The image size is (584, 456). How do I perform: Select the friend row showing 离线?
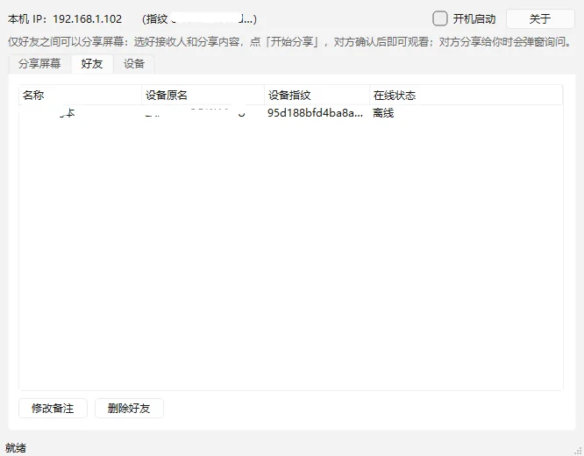pyautogui.click(x=290, y=113)
